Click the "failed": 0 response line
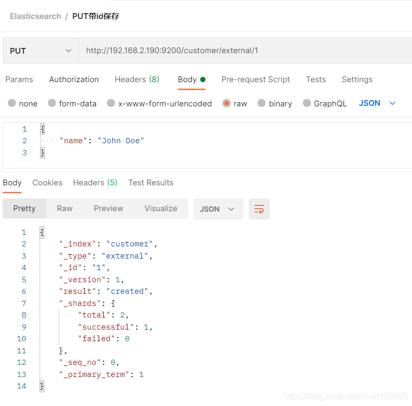 tap(103, 339)
